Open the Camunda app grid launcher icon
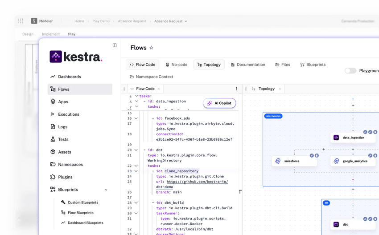This screenshot has height=235, width=379. pyautogui.click(x=21, y=21)
